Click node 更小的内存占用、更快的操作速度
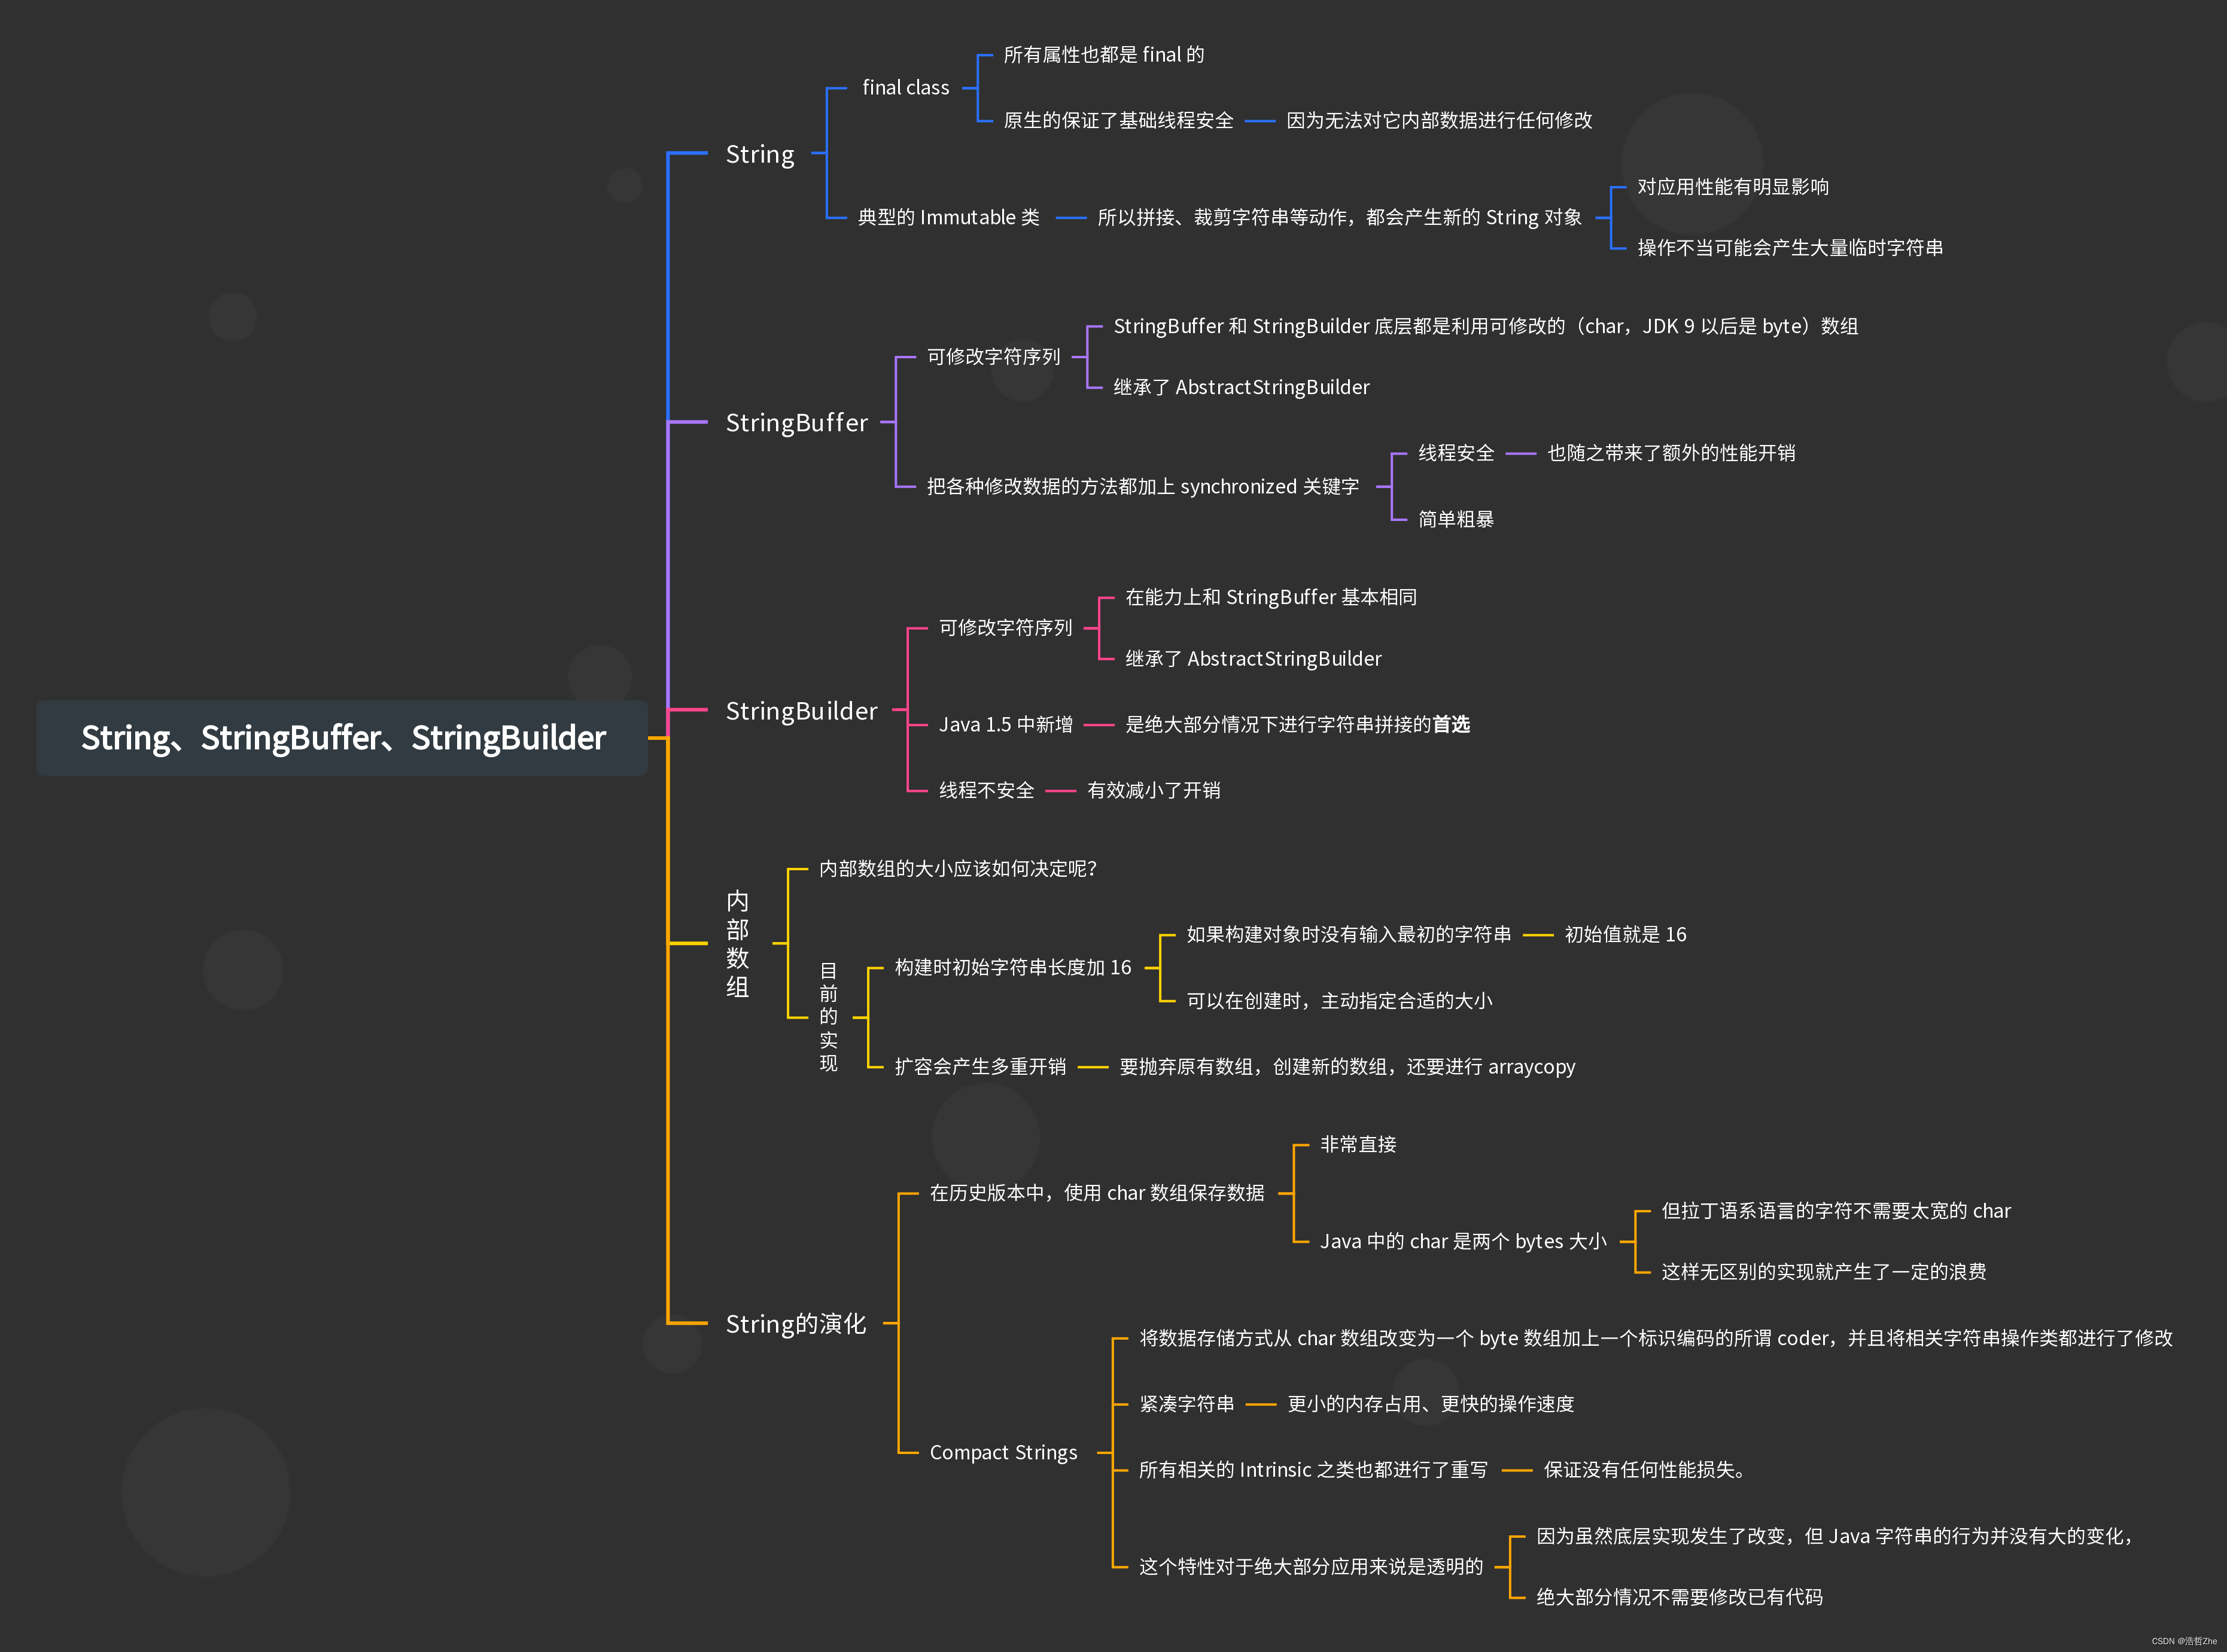This screenshot has width=2227, height=1652. coord(1429,1404)
